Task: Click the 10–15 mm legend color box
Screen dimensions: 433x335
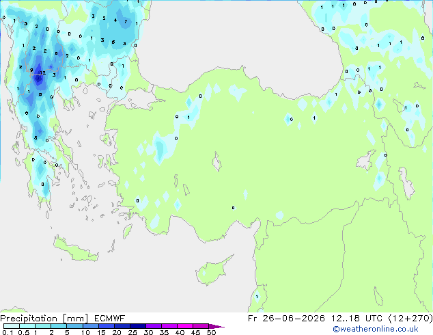Action: [x=91, y=326]
